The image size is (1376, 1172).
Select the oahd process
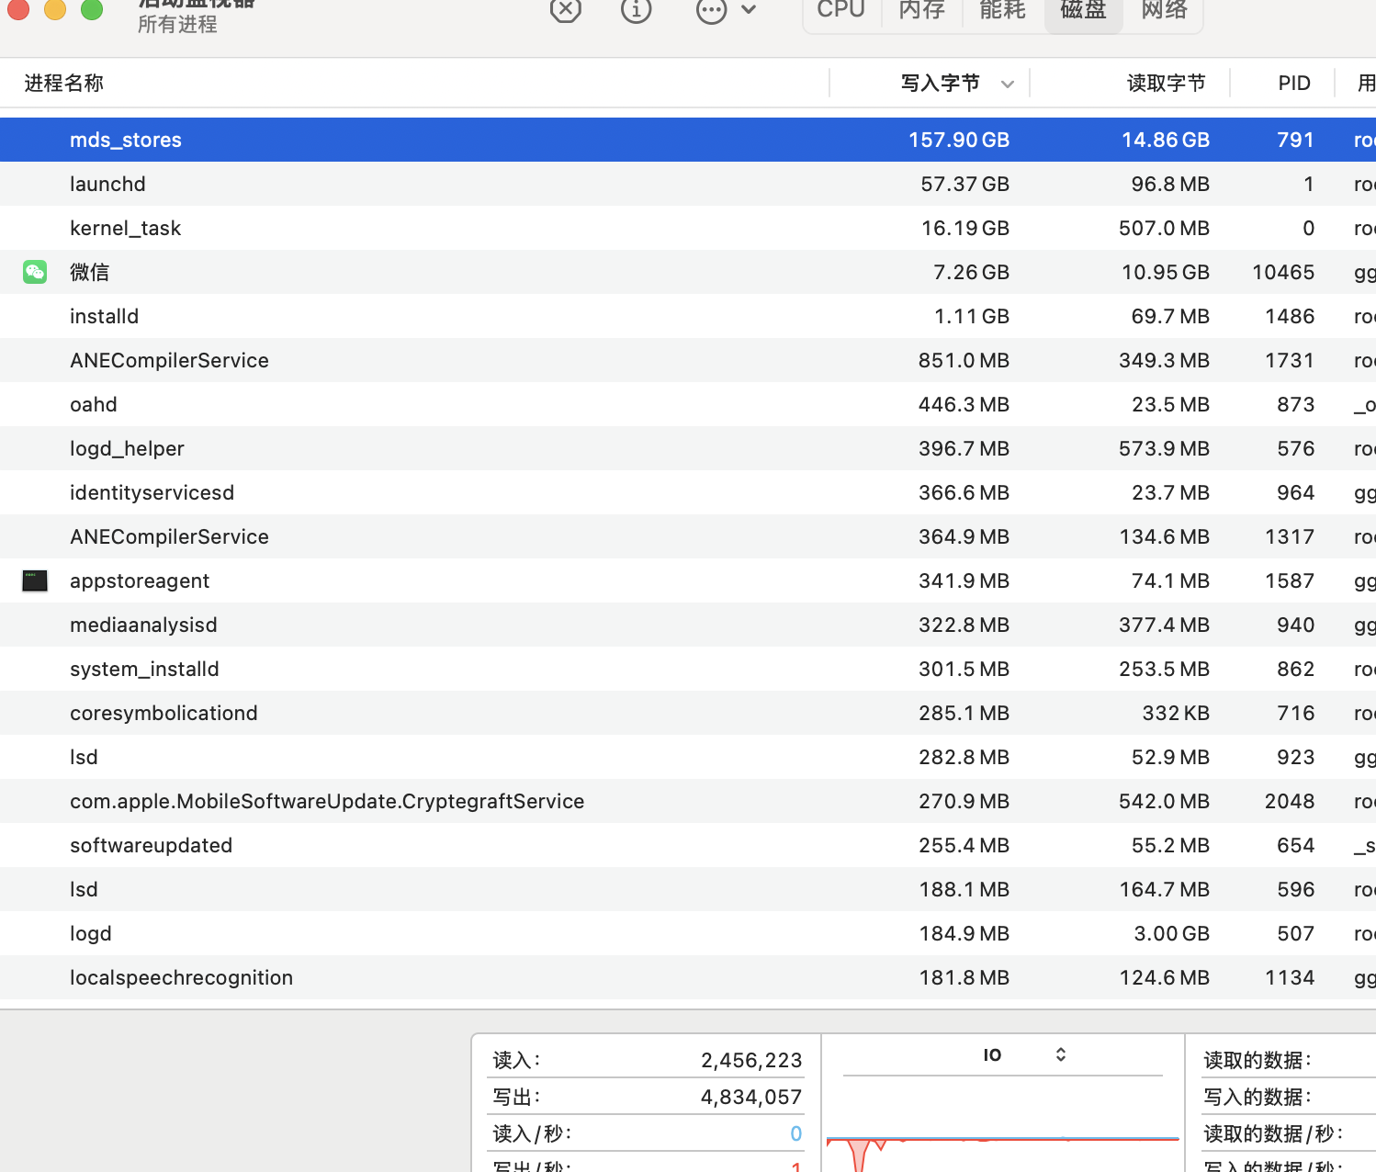(x=688, y=404)
